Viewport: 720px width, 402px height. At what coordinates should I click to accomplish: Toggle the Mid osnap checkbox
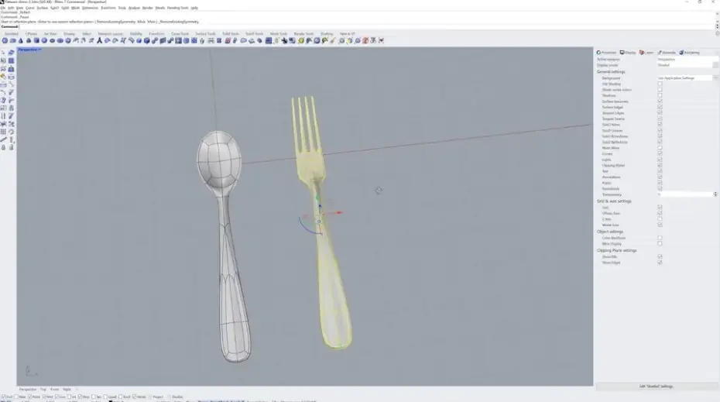[x=44, y=397]
